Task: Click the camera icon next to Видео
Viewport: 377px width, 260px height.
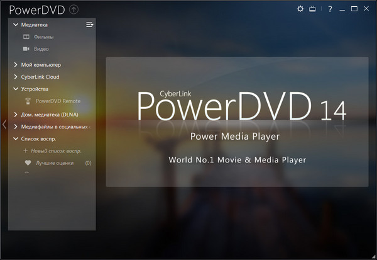Action: [26, 49]
